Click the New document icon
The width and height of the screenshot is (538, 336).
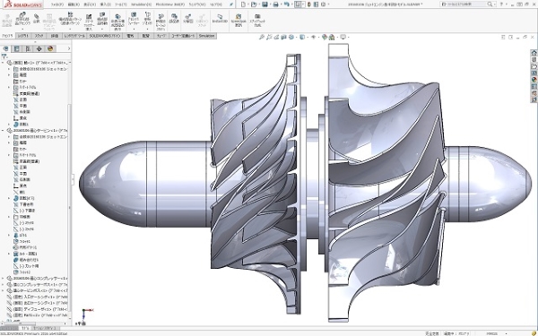tap(243, 4)
